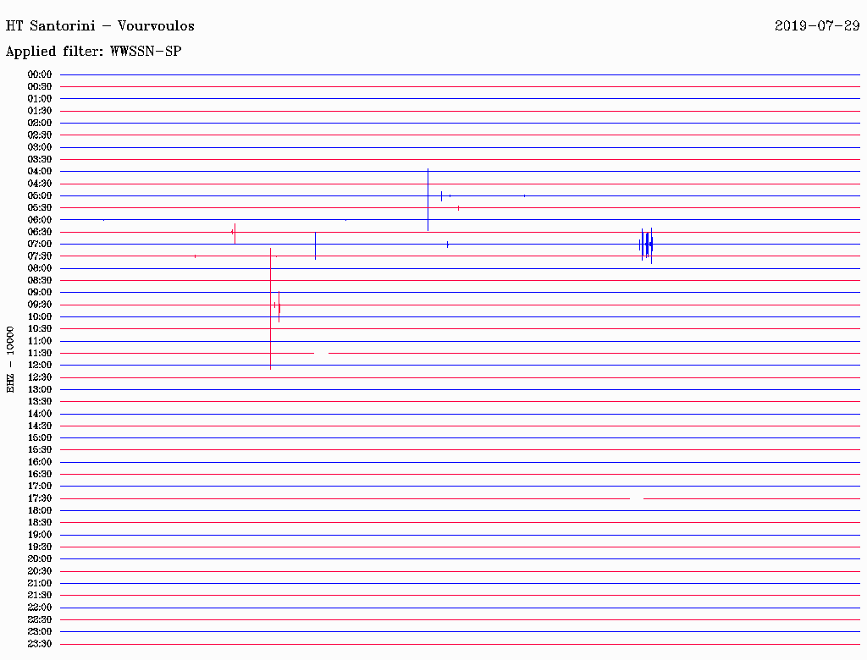867x660 pixels.
Task: Select the 09:00 time label
Action: (x=40, y=293)
